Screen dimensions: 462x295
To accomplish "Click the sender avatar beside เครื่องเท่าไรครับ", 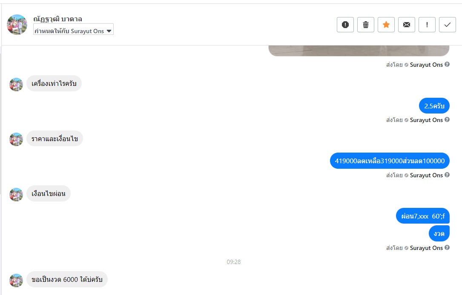I will [16, 85].
